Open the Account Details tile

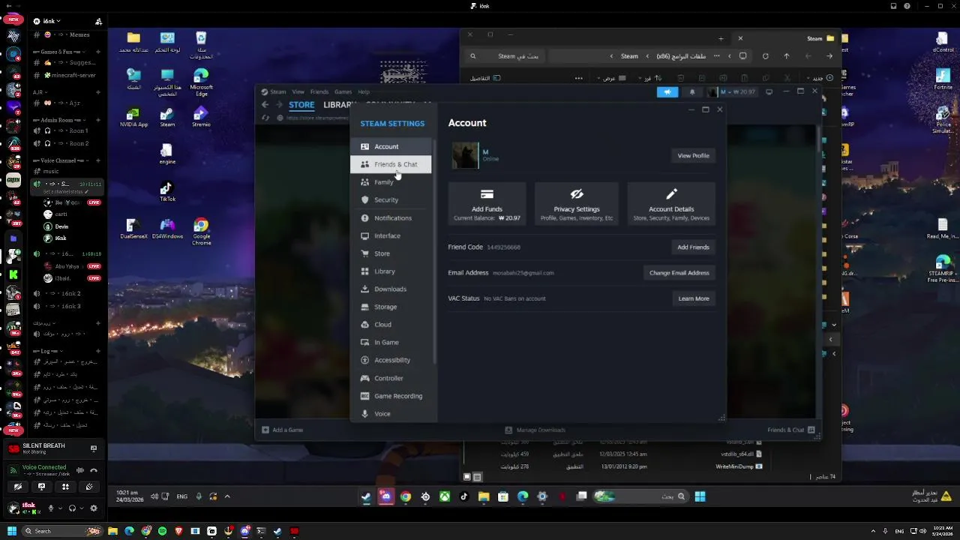coord(671,204)
